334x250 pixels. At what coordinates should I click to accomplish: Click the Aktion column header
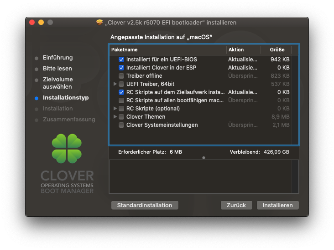(x=244, y=50)
